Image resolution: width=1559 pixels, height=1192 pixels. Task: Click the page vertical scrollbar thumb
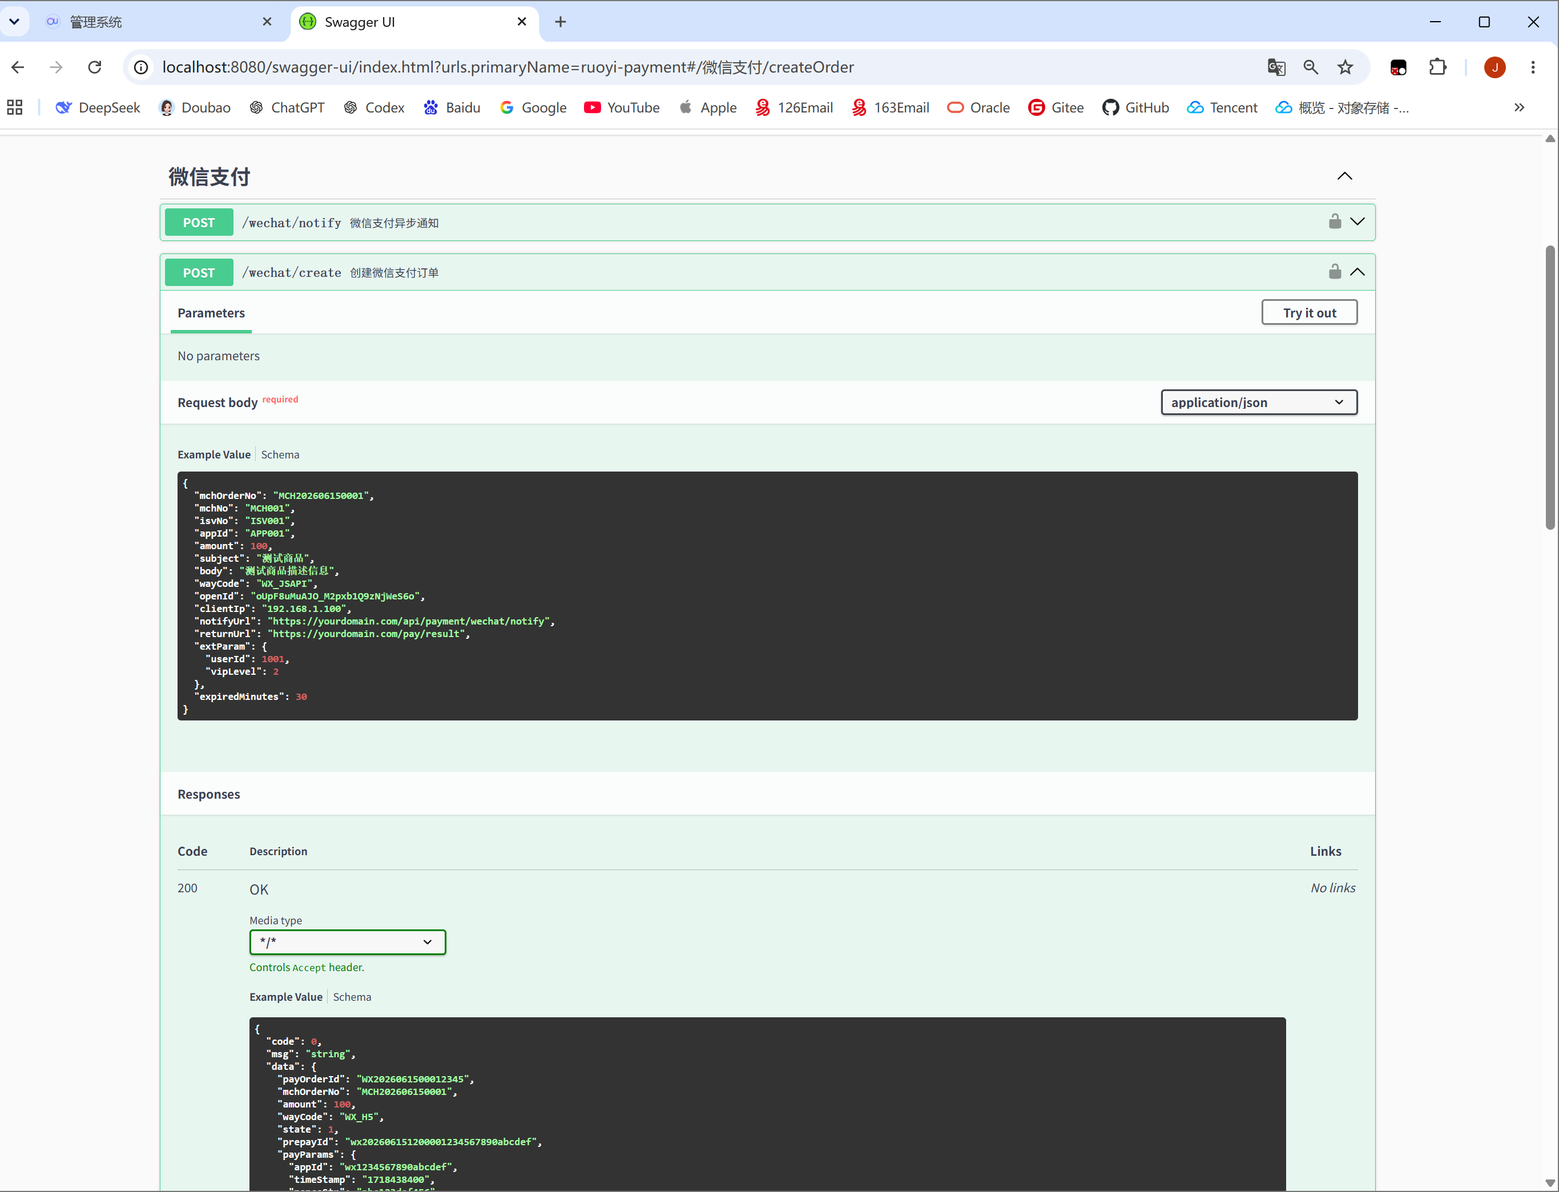(x=1550, y=388)
